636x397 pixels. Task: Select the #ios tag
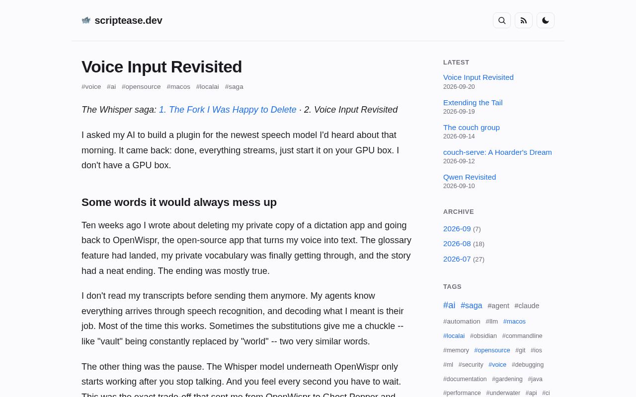click(536, 350)
